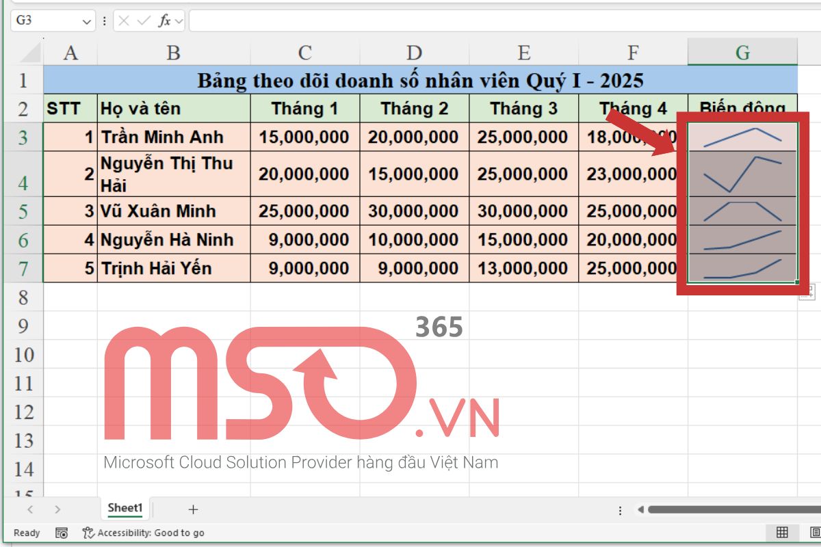This screenshot has width=821, height=547.
Task: Click Nguyễn Hà Ninh's Tháng 4 value 20,000,000
Action: pyautogui.click(x=634, y=240)
